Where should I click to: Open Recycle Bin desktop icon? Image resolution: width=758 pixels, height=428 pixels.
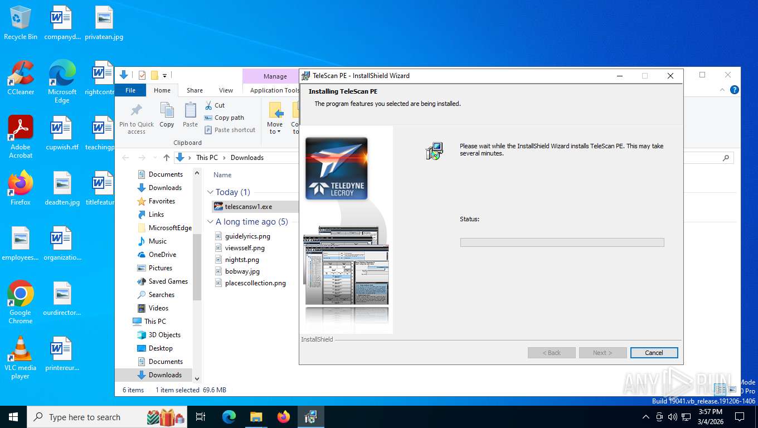pyautogui.click(x=21, y=23)
